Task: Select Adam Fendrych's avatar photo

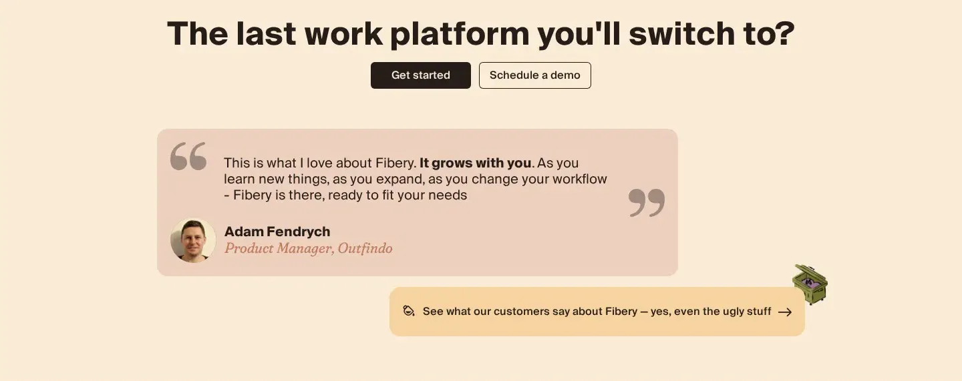Action: tap(193, 240)
